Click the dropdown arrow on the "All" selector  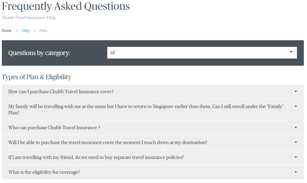pos(291,52)
